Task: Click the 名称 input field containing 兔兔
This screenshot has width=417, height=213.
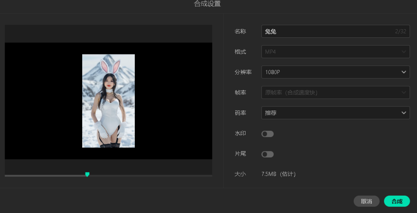Action: [x=328, y=31]
